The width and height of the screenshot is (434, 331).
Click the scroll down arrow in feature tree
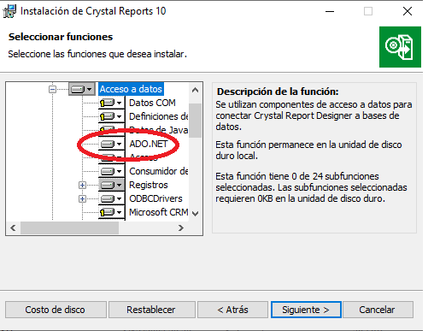195,214
